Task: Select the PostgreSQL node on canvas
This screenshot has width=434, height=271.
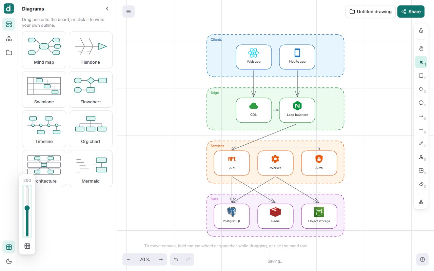Action: point(232,216)
